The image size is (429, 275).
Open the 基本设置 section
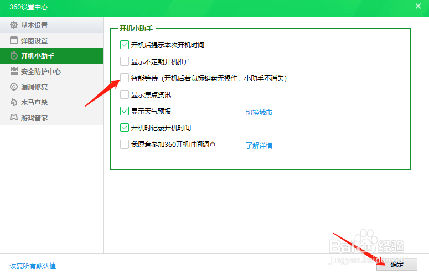pyautogui.click(x=51, y=25)
